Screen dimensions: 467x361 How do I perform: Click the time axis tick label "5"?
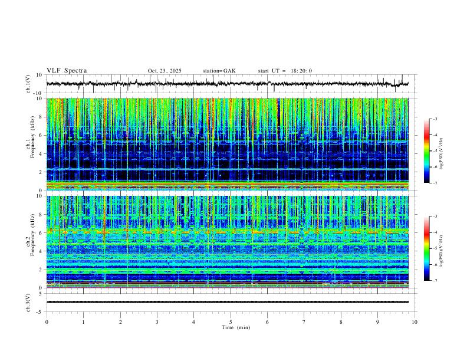tap(231, 322)
